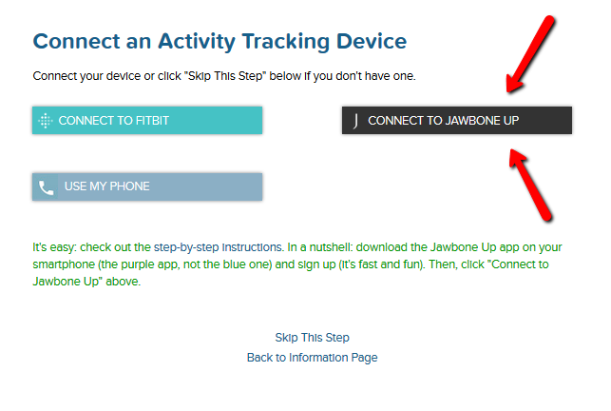The height and width of the screenshot is (411, 611).
Task: Go Back to Information Page link
Action: click(x=312, y=358)
